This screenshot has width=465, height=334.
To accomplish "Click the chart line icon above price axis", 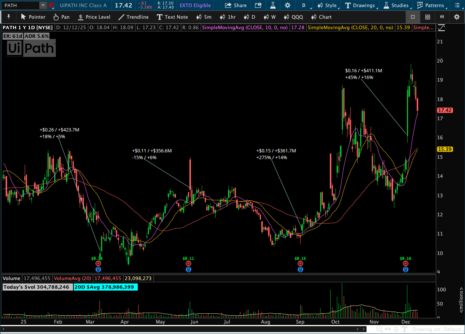I will [x=441, y=28].
